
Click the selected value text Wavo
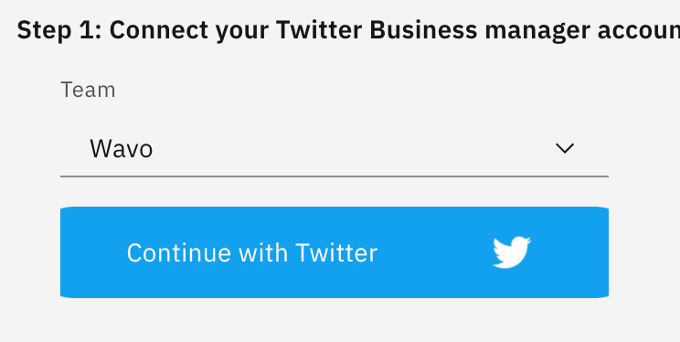click(121, 149)
